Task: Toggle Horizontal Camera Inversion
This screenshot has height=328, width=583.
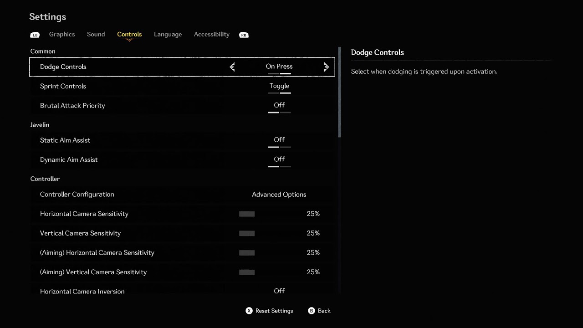Action: [279, 291]
